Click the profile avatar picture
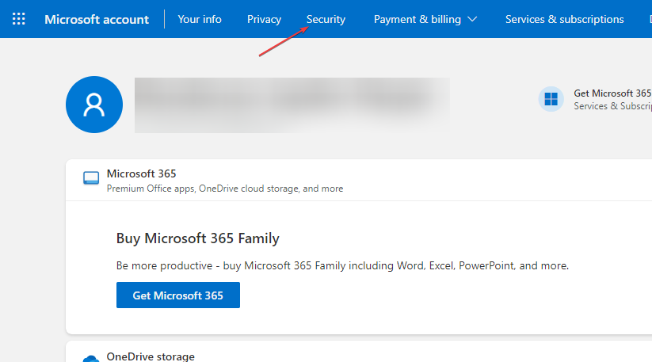This screenshot has width=652, height=362. [94, 105]
